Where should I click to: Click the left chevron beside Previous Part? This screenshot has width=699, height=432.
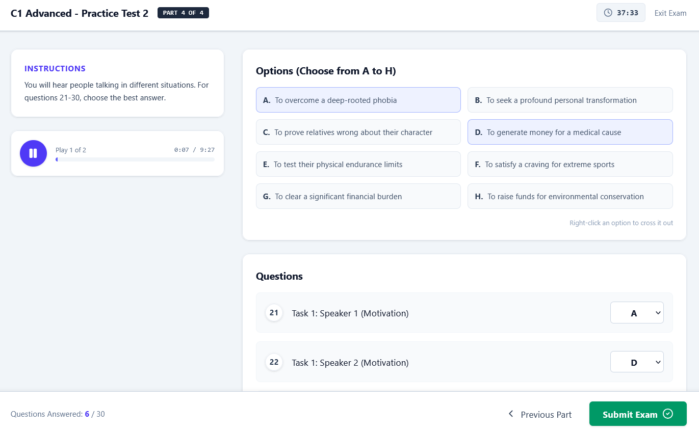[x=511, y=414]
